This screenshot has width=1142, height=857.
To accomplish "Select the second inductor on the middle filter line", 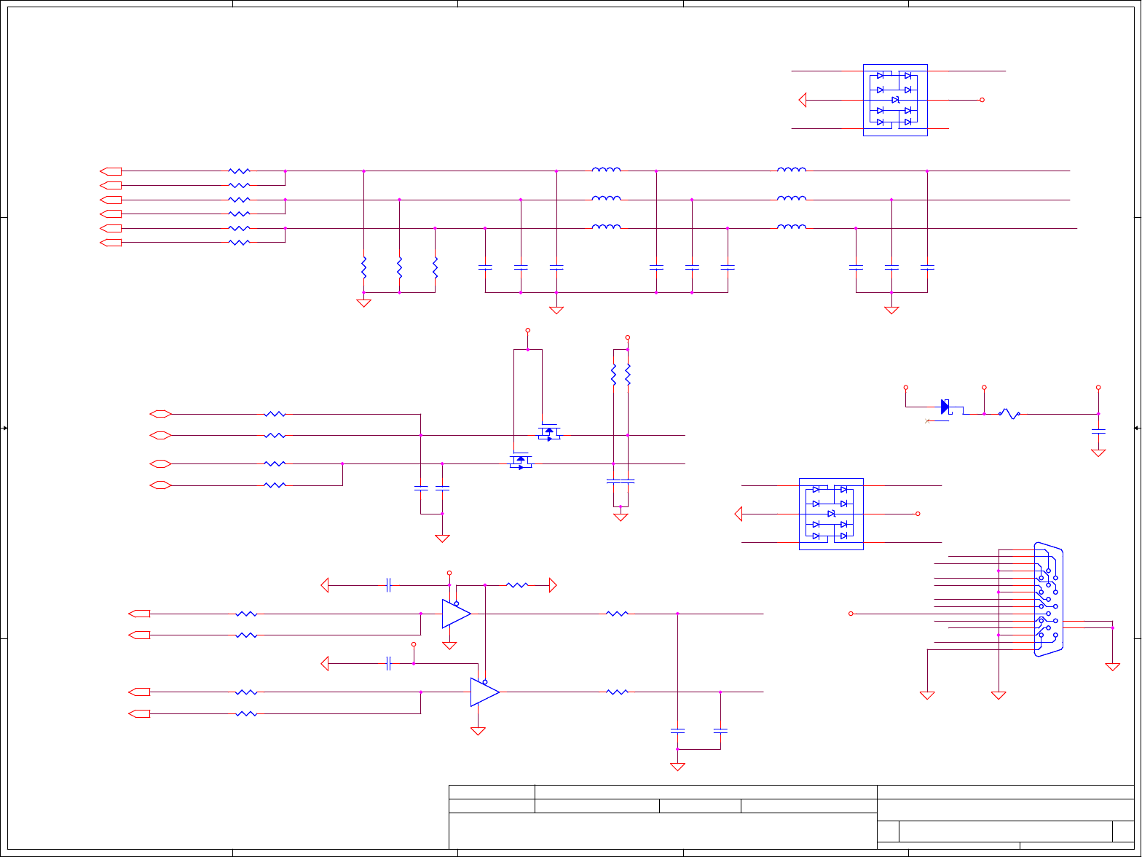I will click(x=792, y=198).
